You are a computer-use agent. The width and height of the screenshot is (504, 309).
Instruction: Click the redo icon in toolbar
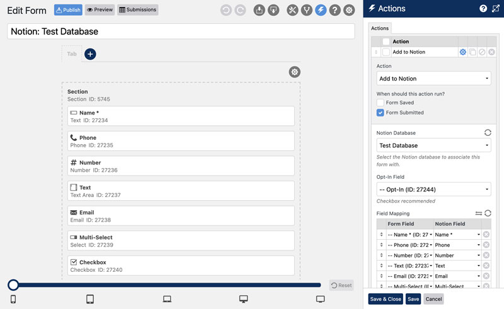tap(240, 10)
